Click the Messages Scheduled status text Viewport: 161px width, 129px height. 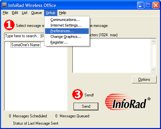30,116
